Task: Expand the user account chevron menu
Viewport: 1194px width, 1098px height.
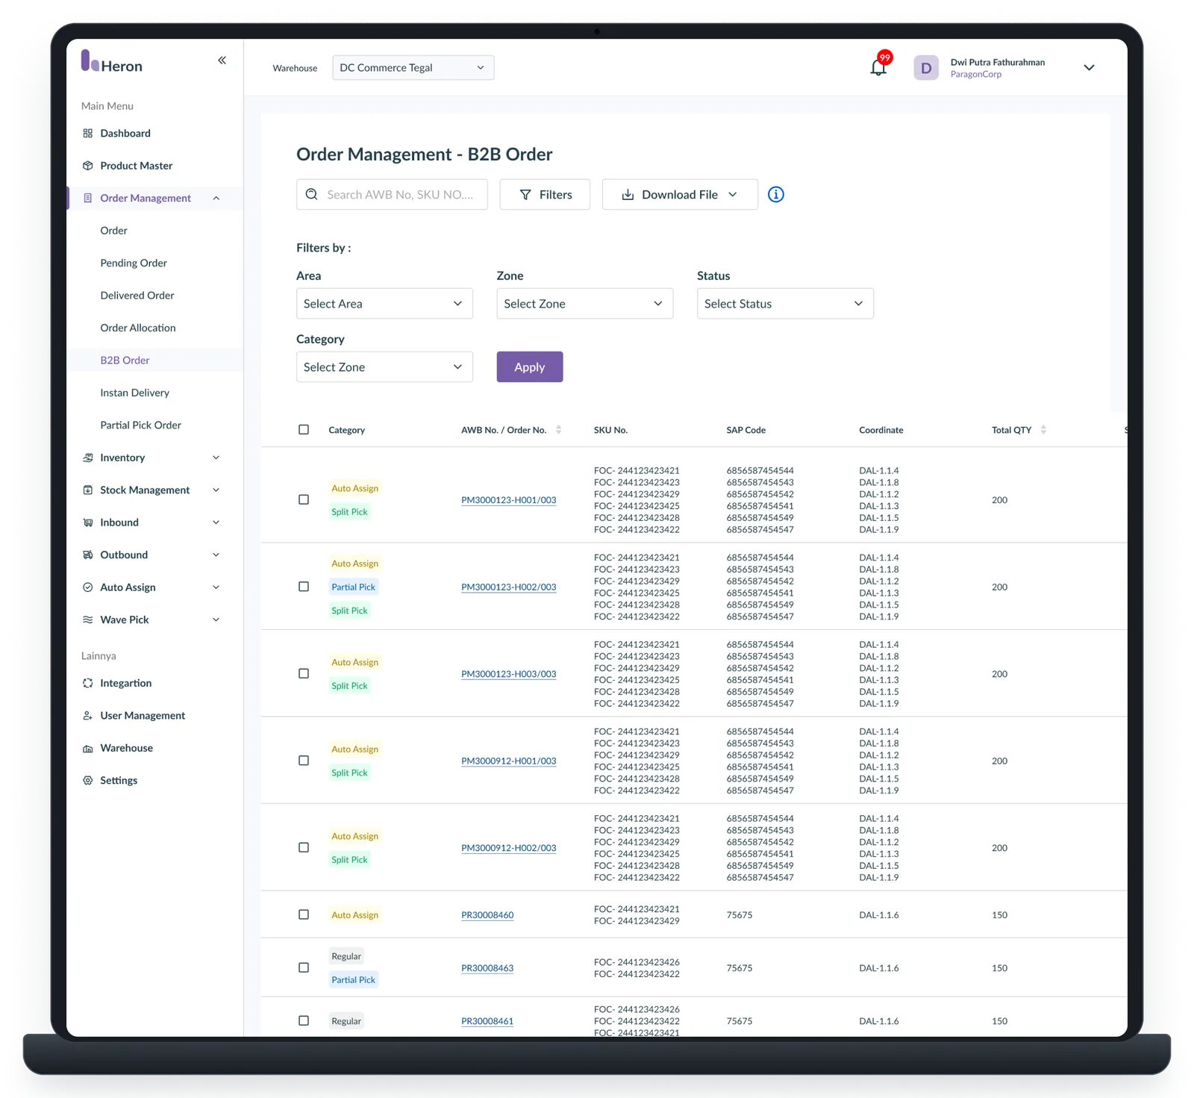Action: click(1089, 68)
